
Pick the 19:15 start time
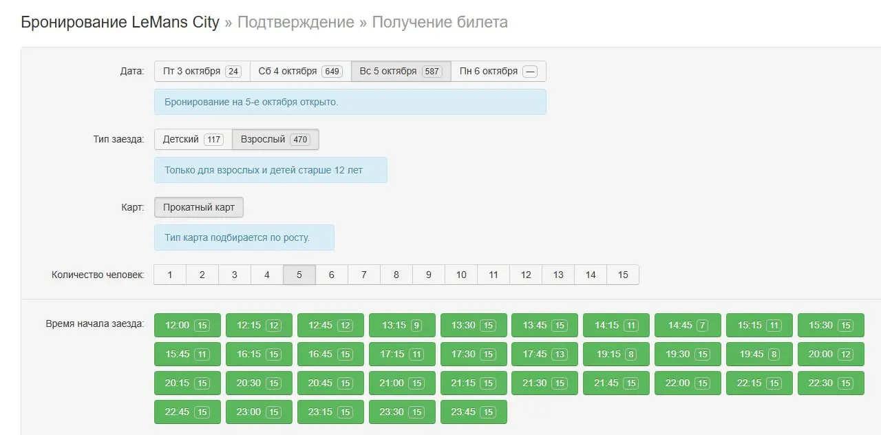point(616,354)
